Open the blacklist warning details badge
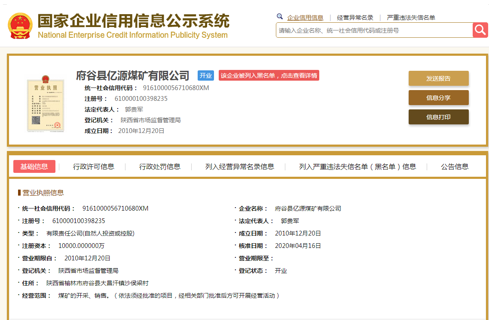 (269, 75)
